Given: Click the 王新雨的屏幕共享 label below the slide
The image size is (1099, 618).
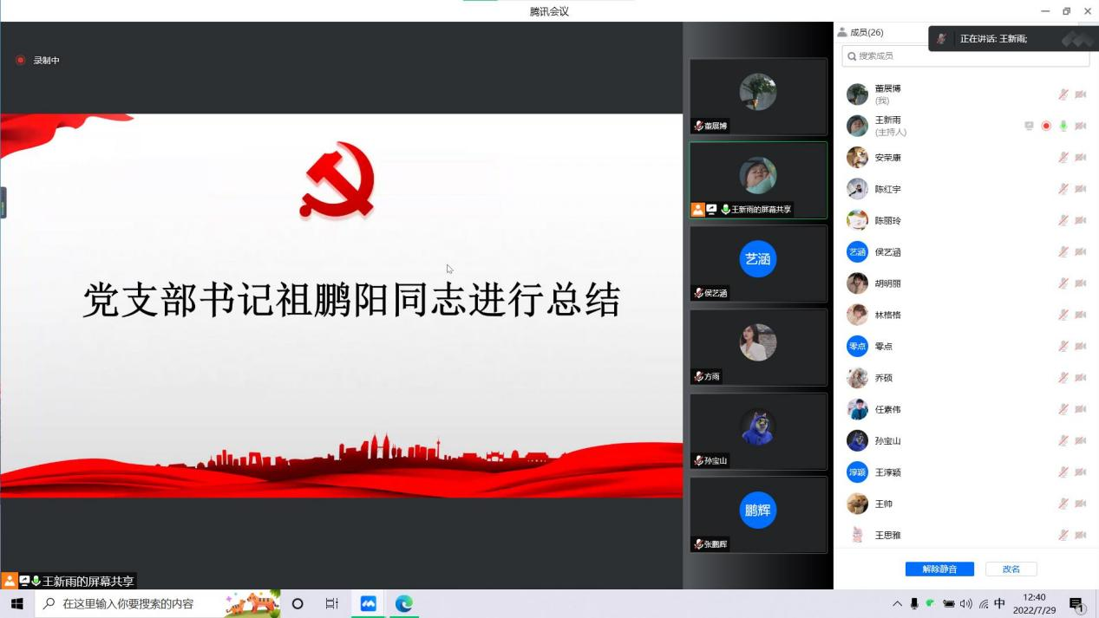Looking at the screenshot, I should [88, 582].
